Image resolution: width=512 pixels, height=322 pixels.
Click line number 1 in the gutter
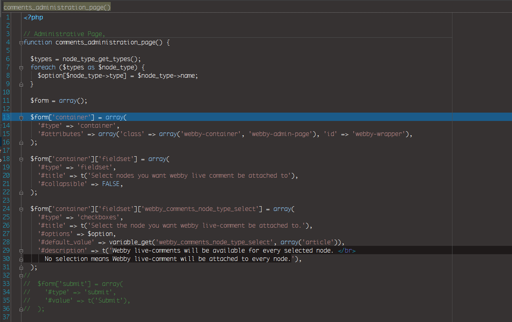7,17
